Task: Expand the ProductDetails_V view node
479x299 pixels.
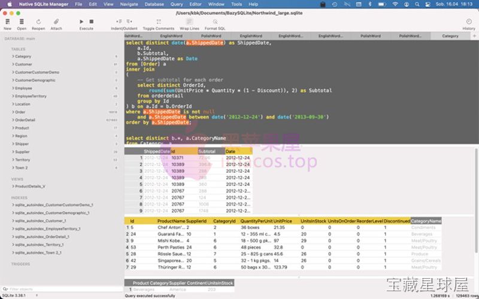Action: [x=13, y=186]
